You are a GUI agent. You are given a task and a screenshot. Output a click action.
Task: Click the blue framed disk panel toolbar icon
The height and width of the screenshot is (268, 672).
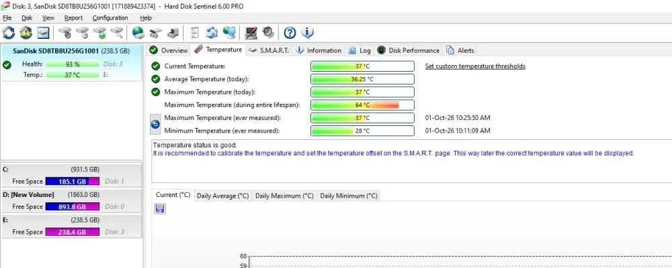[x=43, y=32]
